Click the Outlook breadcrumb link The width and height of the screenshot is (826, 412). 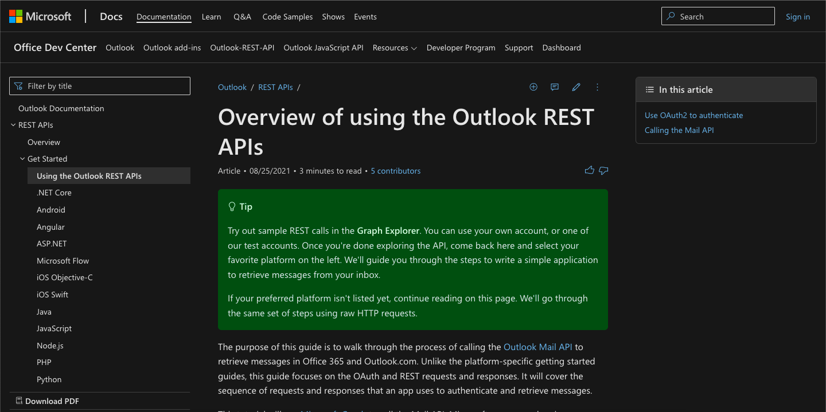(x=232, y=87)
